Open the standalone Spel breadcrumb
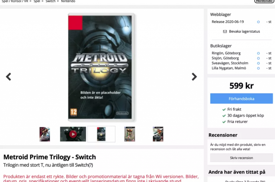The width and height of the screenshot is (275, 182). pos(37,1)
